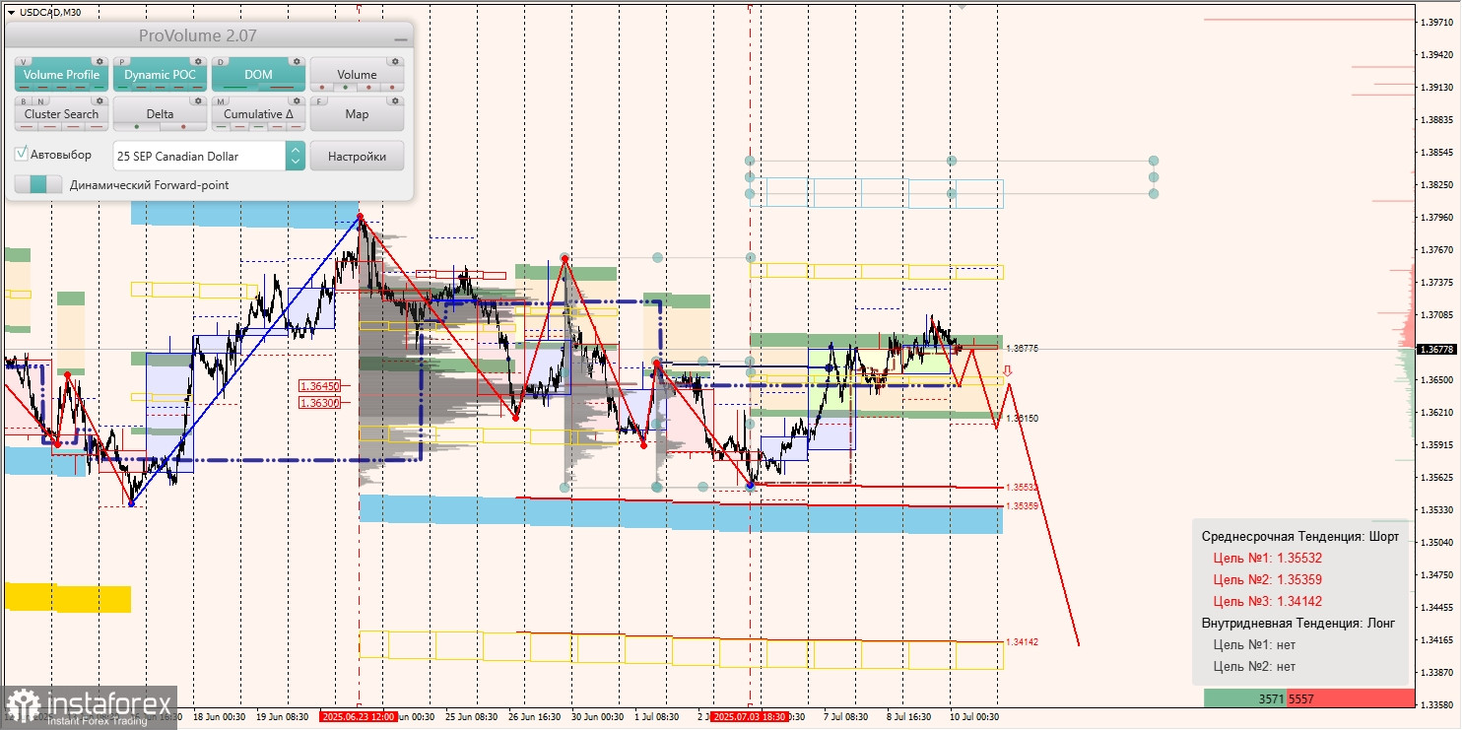Click the green 3571 volume bar
Viewport: 1462px width, 730px height.
pos(1244,698)
